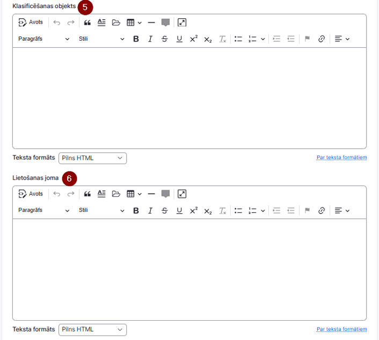Click the speech bubble icon in Lietošanas joma editor
The image size is (379, 340).
(165, 194)
